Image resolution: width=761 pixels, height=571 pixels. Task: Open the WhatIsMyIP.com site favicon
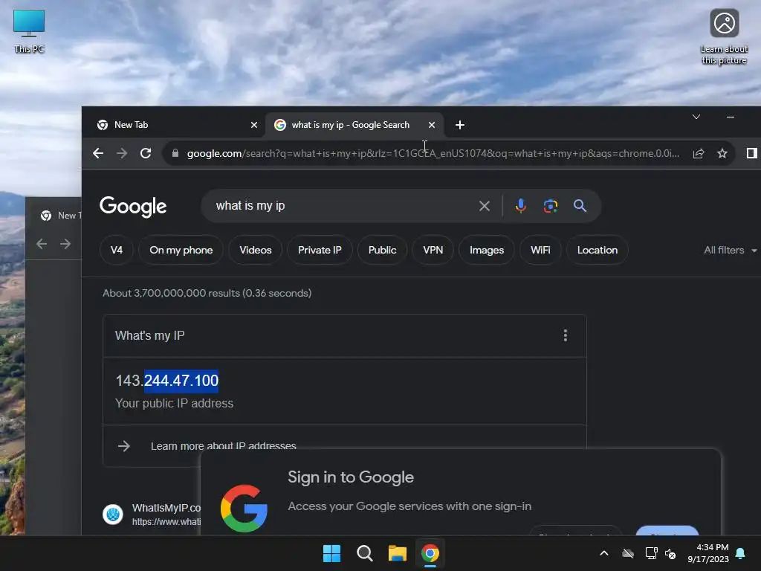pyautogui.click(x=113, y=514)
